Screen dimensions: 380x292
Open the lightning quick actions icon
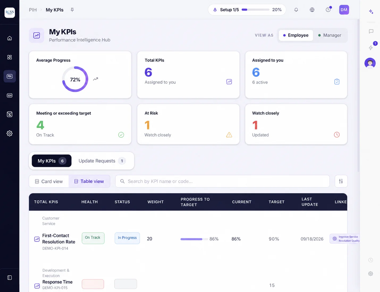371,48
